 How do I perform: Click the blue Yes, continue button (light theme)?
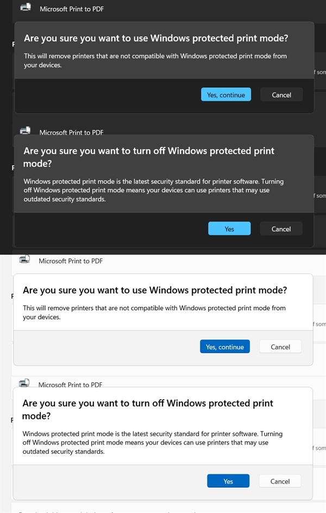225,347
